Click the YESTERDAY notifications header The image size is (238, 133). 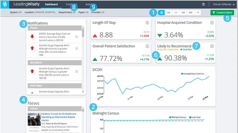[54, 63]
